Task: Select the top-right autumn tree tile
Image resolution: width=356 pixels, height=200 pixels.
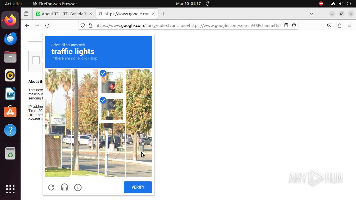Action: pyautogui.click(x=139, y=83)
